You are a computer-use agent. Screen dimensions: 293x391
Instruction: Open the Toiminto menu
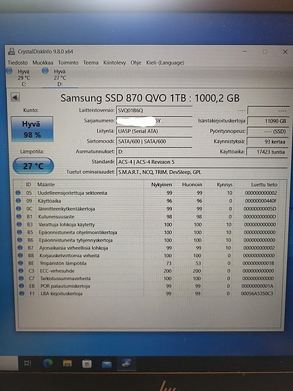point(68,63)
